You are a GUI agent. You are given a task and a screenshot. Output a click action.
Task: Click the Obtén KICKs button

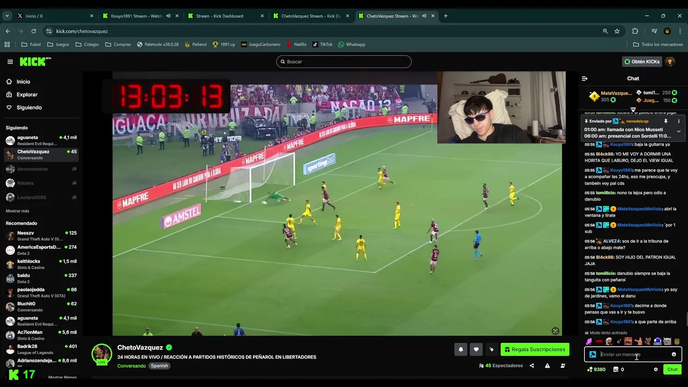tap(642, 62)
